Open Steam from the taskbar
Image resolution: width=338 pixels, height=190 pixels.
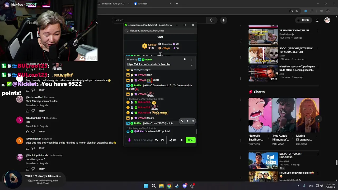(177, 186)
